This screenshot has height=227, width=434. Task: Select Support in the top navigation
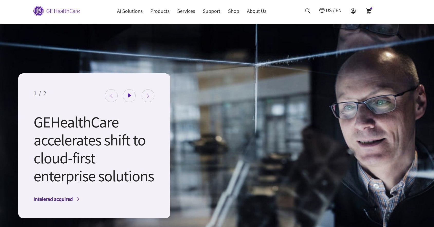pos(211,11)
